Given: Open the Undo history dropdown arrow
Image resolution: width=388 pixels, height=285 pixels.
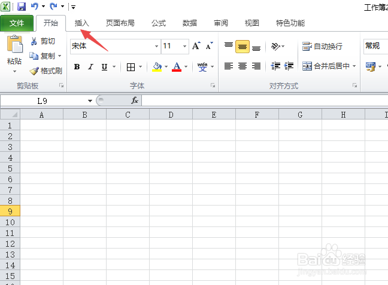Looking at the screenshot, I should (43, 7).
